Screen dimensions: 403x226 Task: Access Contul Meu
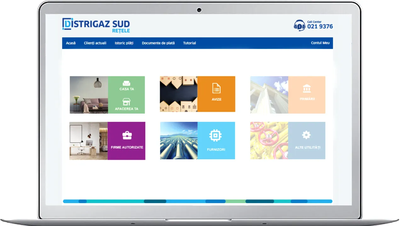(320, 43)
